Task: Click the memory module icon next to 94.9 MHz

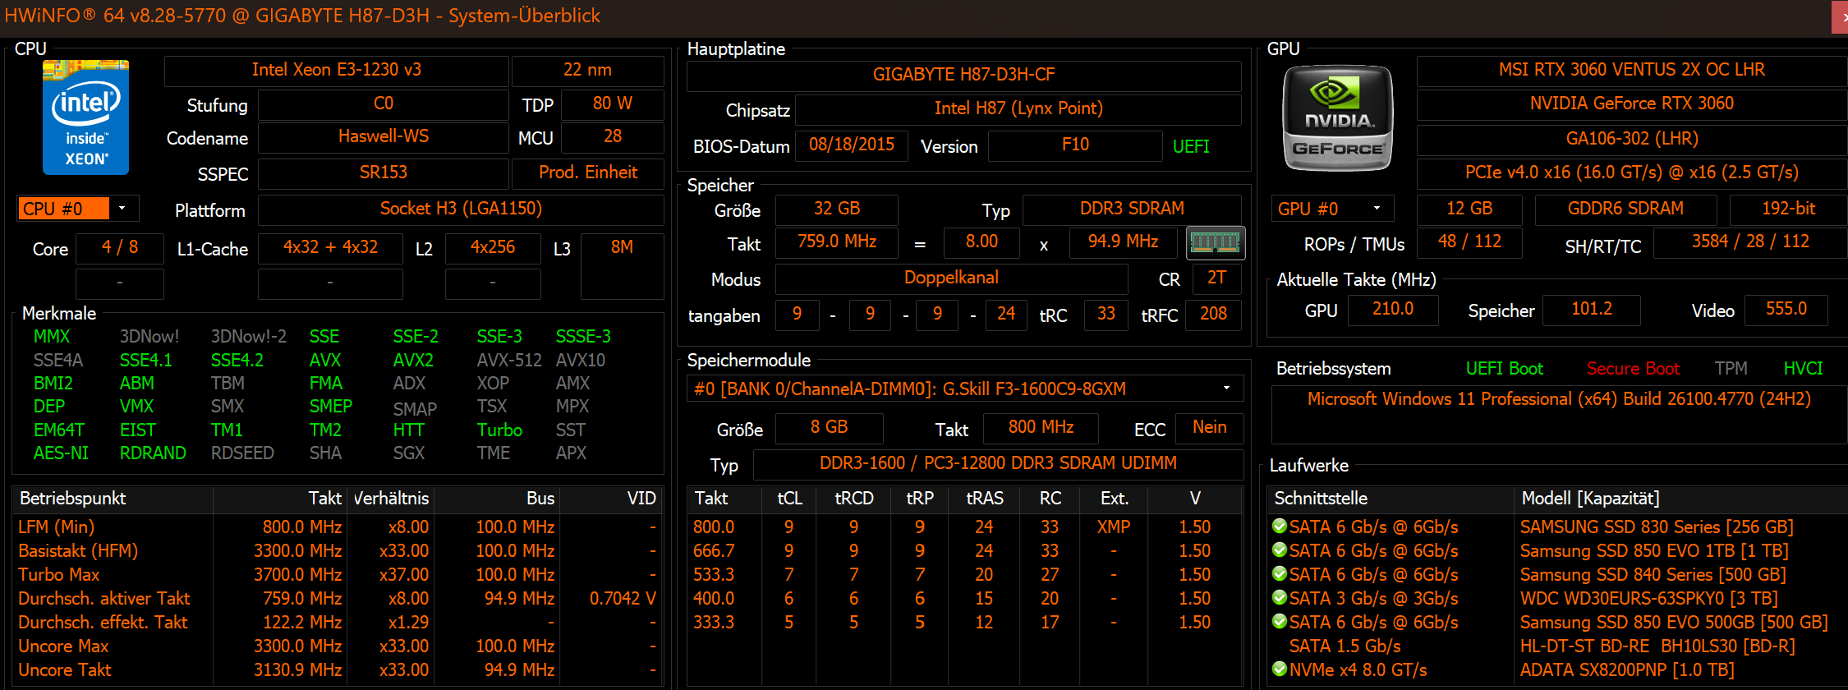Action: (x=1216, y=242)
